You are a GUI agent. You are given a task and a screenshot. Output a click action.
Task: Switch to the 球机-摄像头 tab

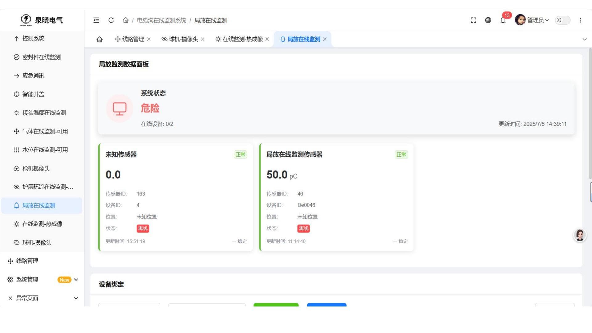(x=180, y=39)
